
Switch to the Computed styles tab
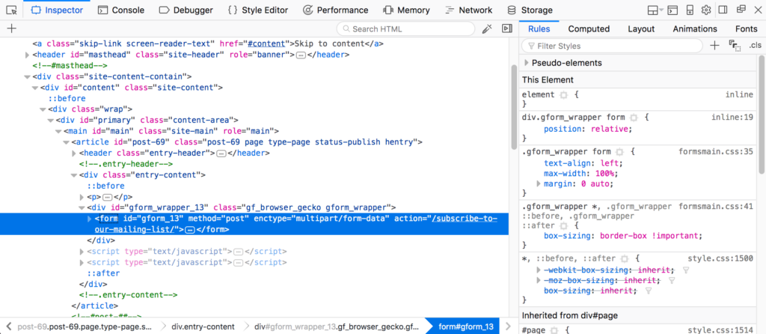(589, 29)
